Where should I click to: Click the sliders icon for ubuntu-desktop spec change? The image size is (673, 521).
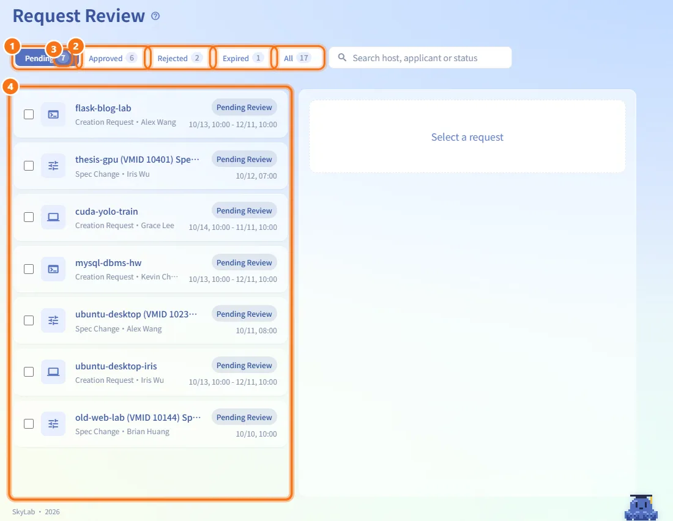pos(53,320)
